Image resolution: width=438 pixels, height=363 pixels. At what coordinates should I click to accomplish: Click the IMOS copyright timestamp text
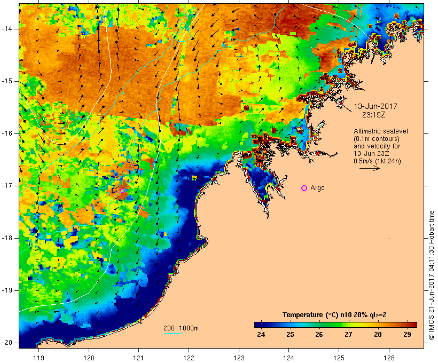pos(431,275)
